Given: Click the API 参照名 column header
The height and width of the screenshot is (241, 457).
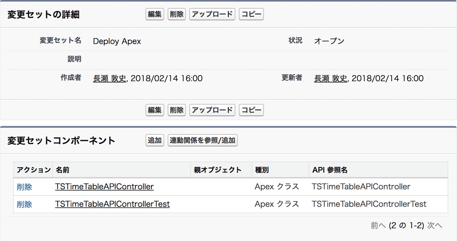Looking at the screenshot, I should point(330,170).
